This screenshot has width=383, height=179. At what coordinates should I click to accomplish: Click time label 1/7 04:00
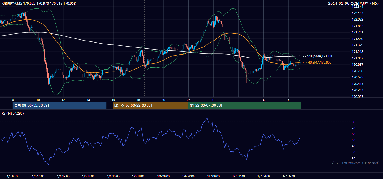click(x=263, y=176)
